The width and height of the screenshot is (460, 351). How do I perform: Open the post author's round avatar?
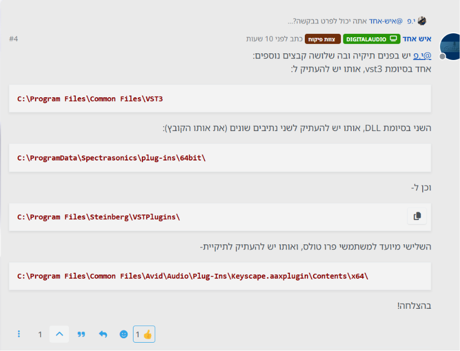[x=450, y=47]
